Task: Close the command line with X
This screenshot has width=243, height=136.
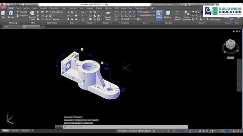Action: [57, 127]
